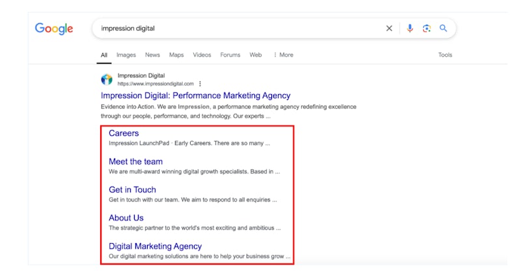Start voice search with the microphone icon
This screenshot has width=531, height=277.
coord(410,29)
